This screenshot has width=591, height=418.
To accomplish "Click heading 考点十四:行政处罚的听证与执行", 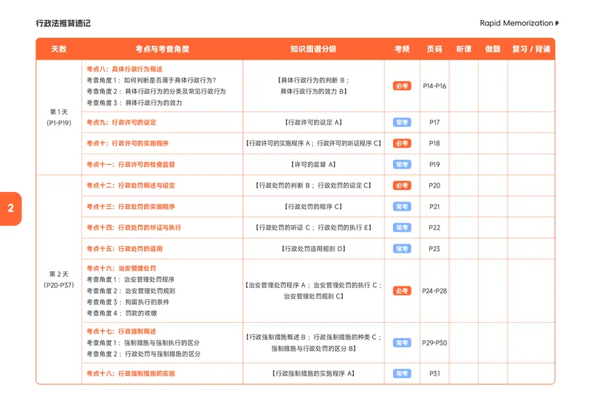I will point(134,227).
